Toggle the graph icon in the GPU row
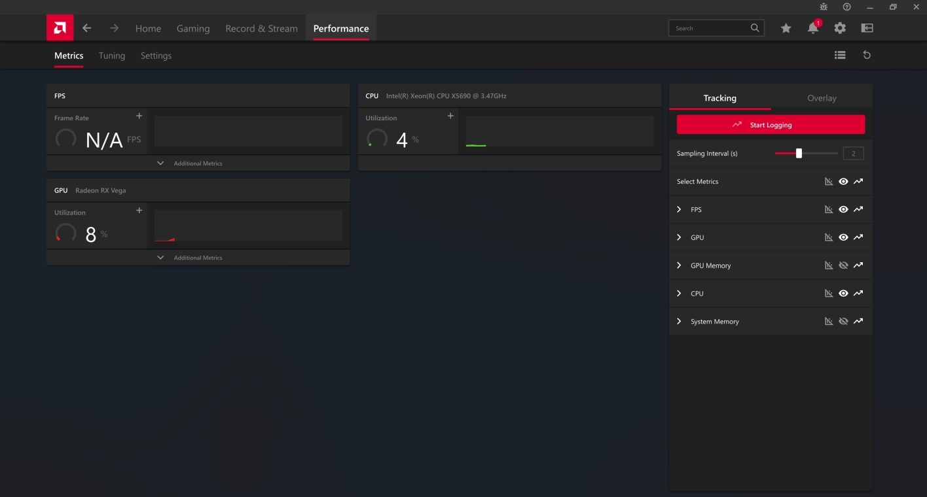Viewport: 927px width, 497px height. [x=829, y=237]
